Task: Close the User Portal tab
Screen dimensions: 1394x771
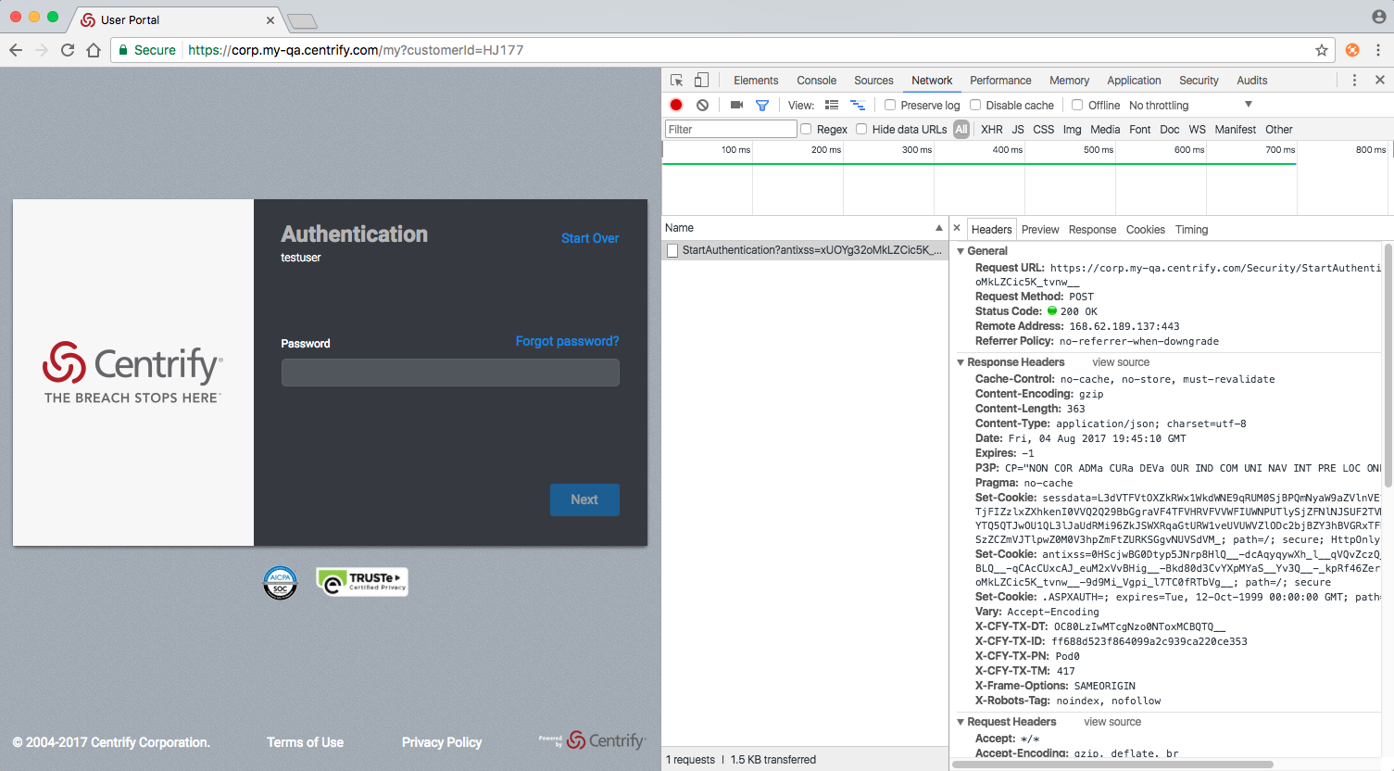Action: tap(270, 19)
